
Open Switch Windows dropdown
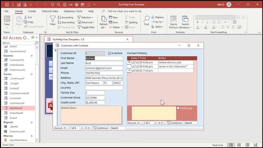coord(185,22)
